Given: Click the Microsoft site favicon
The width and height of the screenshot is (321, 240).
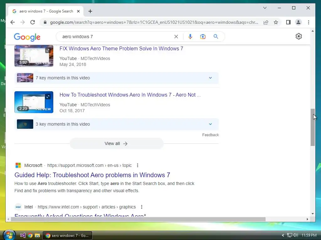Looking at the screenshot, I should 18,165.
